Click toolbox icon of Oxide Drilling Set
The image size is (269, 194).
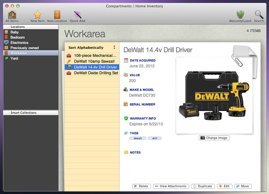69,73
